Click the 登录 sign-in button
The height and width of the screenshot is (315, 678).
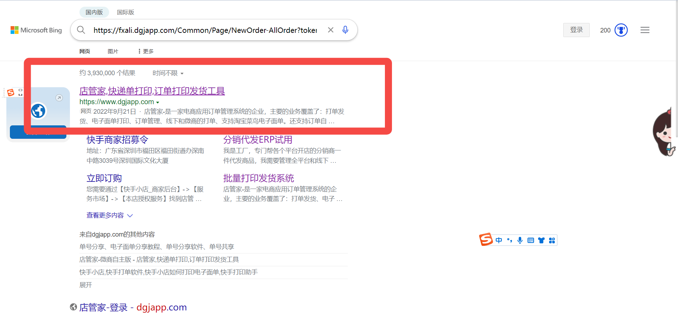576,30
